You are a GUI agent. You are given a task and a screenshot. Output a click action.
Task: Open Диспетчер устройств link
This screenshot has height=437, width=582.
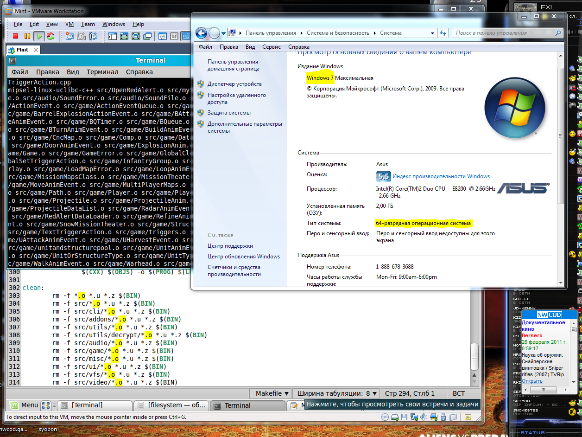point(234,84)
